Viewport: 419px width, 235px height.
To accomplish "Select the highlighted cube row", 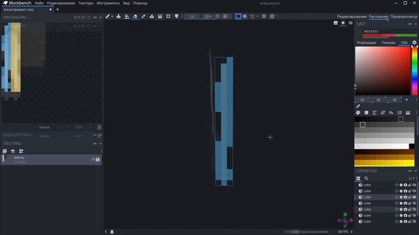I will 386,197.
